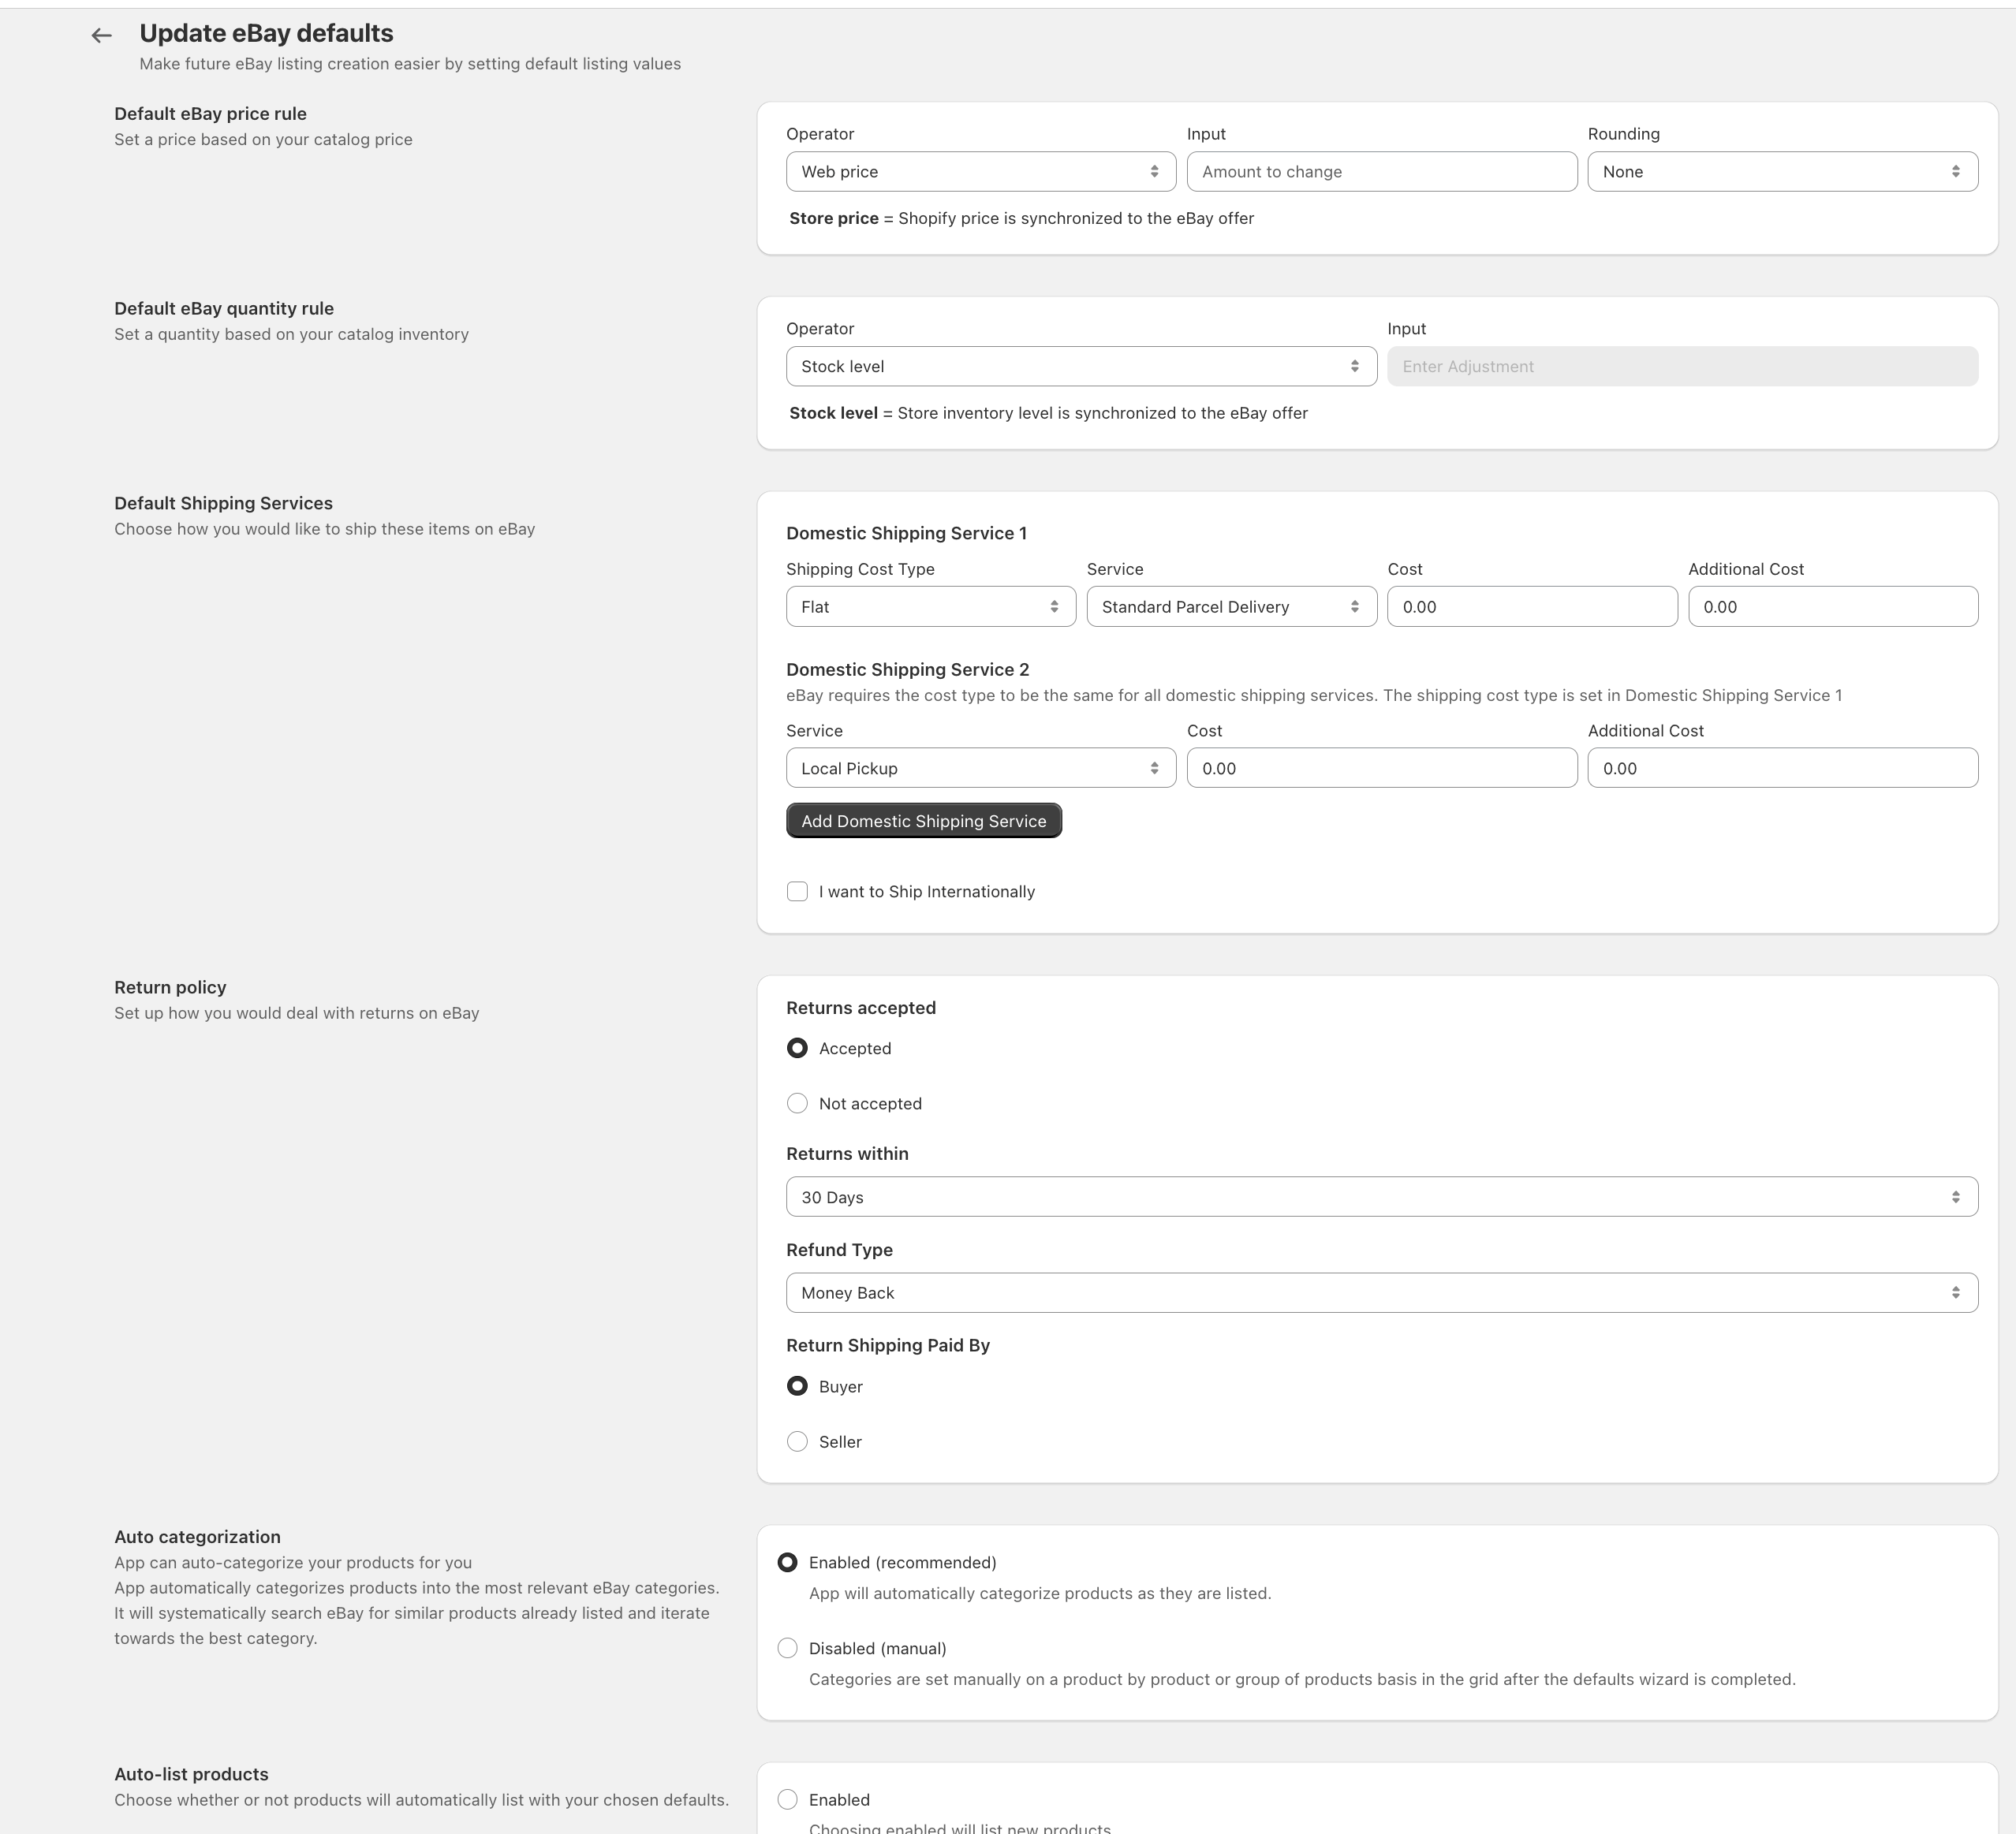Viewport: 2016px width, 1834px height.
Task: Open the quantity rule Stock level dropdown
Action: click(1081, 366)
